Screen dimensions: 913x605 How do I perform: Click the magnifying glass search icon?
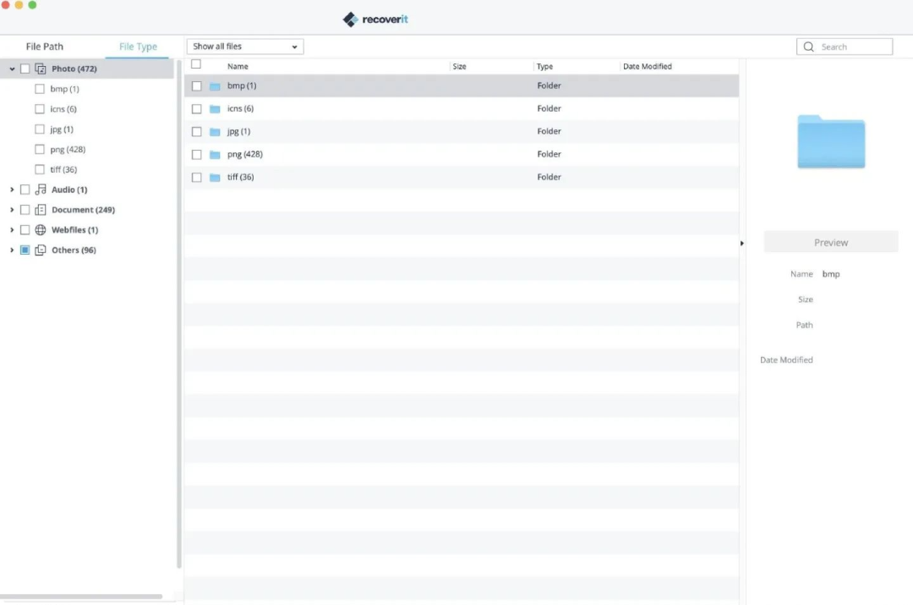tap(809, 47)
